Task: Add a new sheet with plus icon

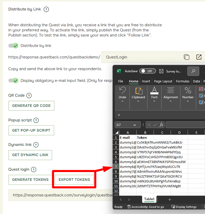Action: click(170, 200)
